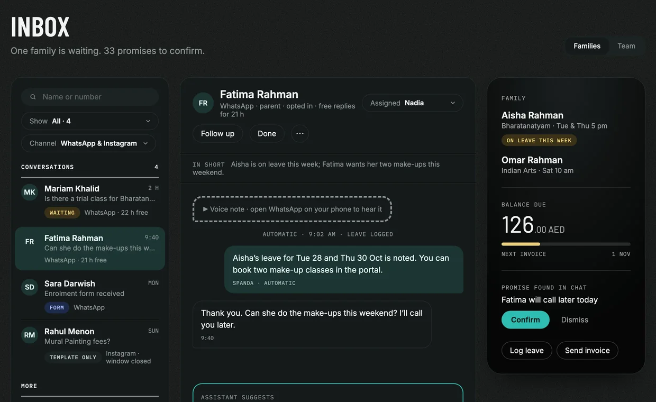Switch to the Families view
656x402 pixels.
tap(587, 46)
